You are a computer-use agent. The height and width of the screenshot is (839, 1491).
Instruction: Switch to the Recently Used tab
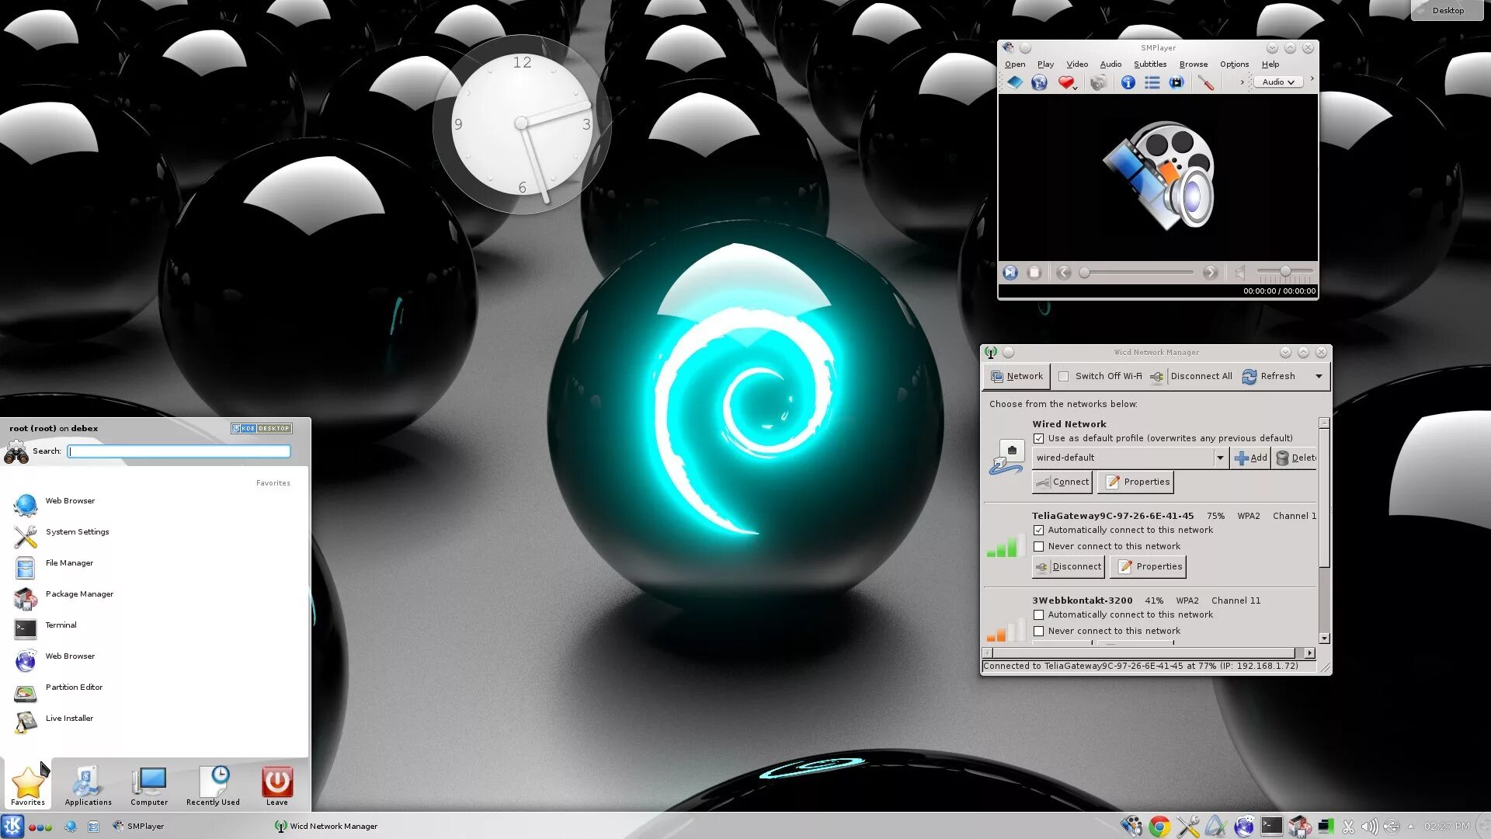point(213,786)
